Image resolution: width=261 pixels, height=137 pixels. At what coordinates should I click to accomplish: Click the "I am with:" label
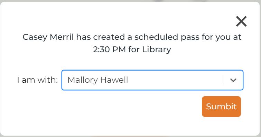pos(37,80)
